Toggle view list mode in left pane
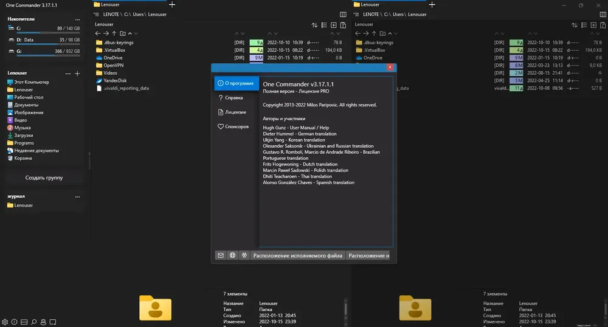The image size is (608, 327). pyautogui.click(x=324, y=25)
